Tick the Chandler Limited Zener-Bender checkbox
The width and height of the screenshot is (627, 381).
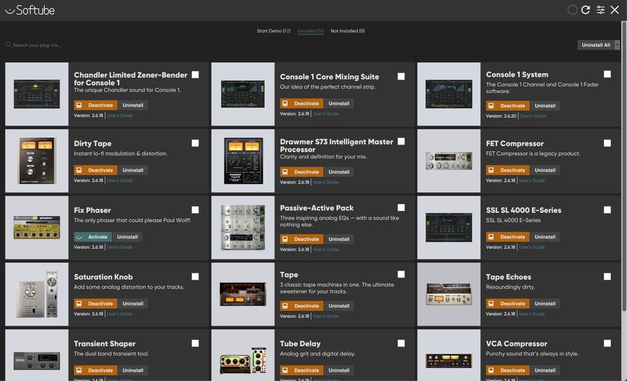[x=195, y=75]
